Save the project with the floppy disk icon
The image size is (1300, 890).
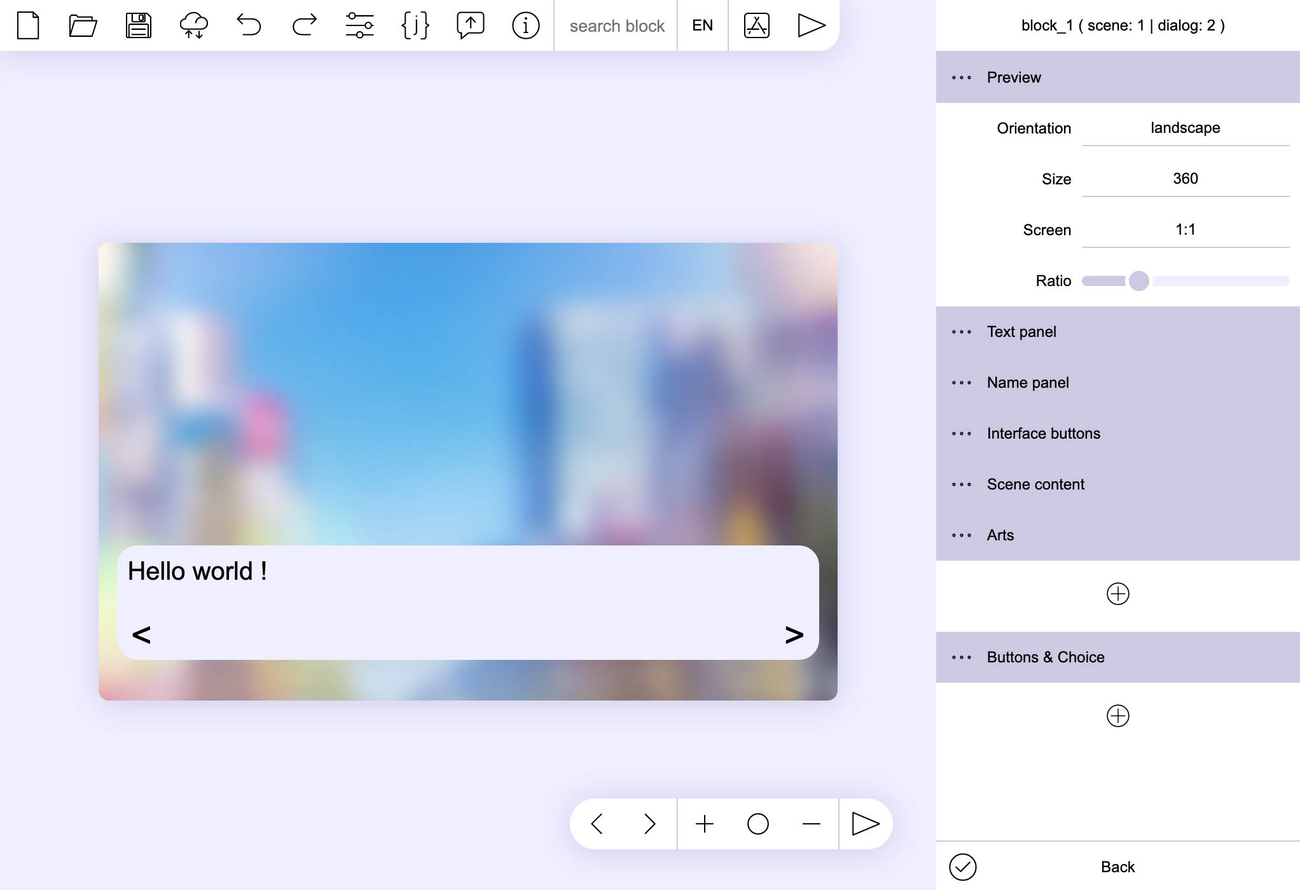(x=138, y=25)
